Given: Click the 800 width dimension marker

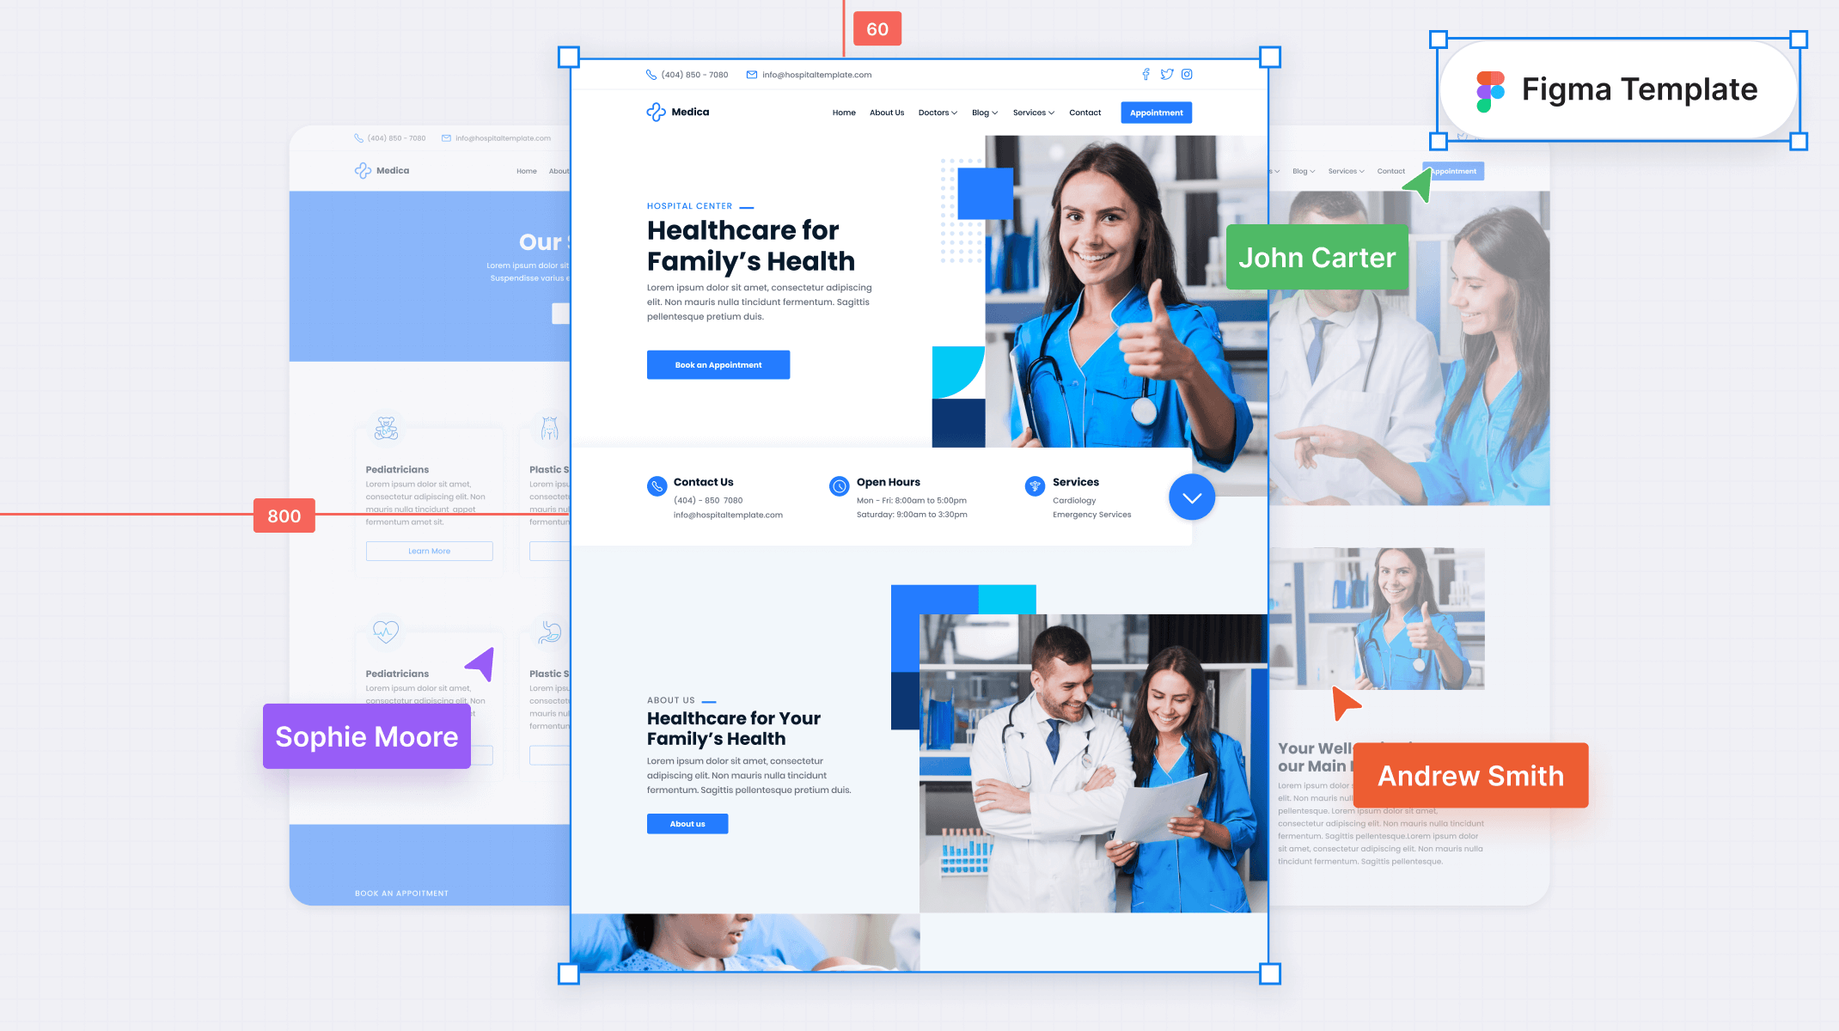Looking at the screenshot, I should point(283,515).
